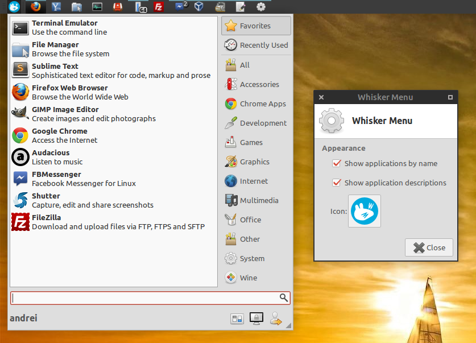Click the lock screen icon in Whisker Menu
This screenshot has height=343, width=476.
(x=256, y=318)
